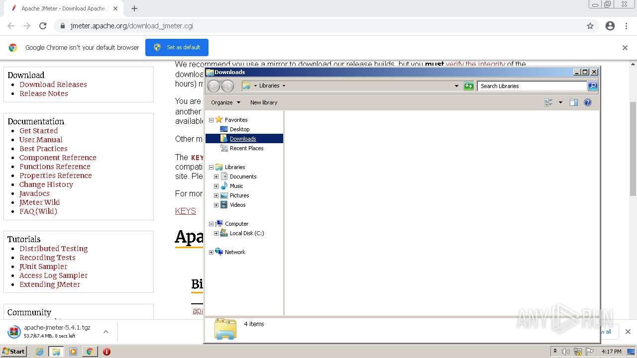Open the download item options chevron
This screenshot has width=637, height=358.
(106, 332)
